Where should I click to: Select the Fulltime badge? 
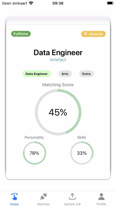coord(21,34)
